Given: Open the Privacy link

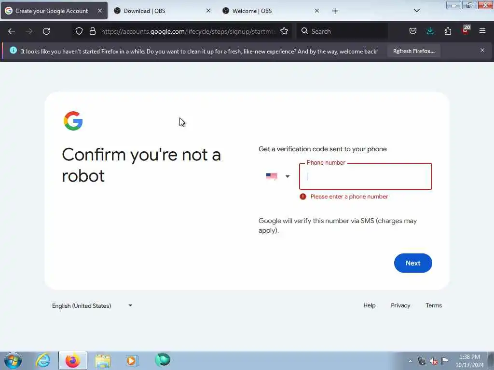Looking at the screenshot, I should coord(400,305).
